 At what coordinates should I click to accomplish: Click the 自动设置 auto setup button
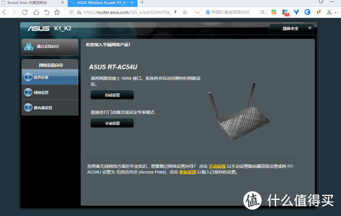click(112, 95)
